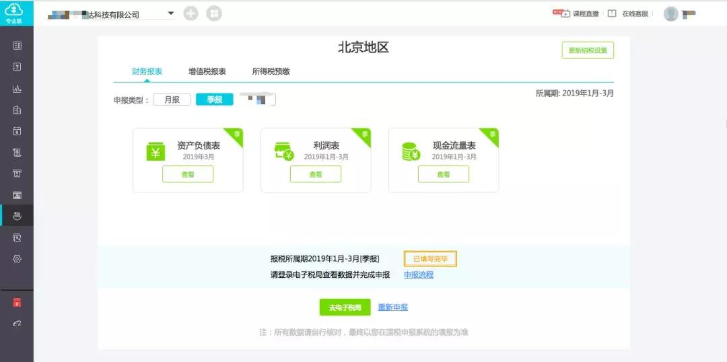Viewport: 727px width, 362px height.
Task: Click the building icon in left sidebar
Action: [x=18, y=110]
